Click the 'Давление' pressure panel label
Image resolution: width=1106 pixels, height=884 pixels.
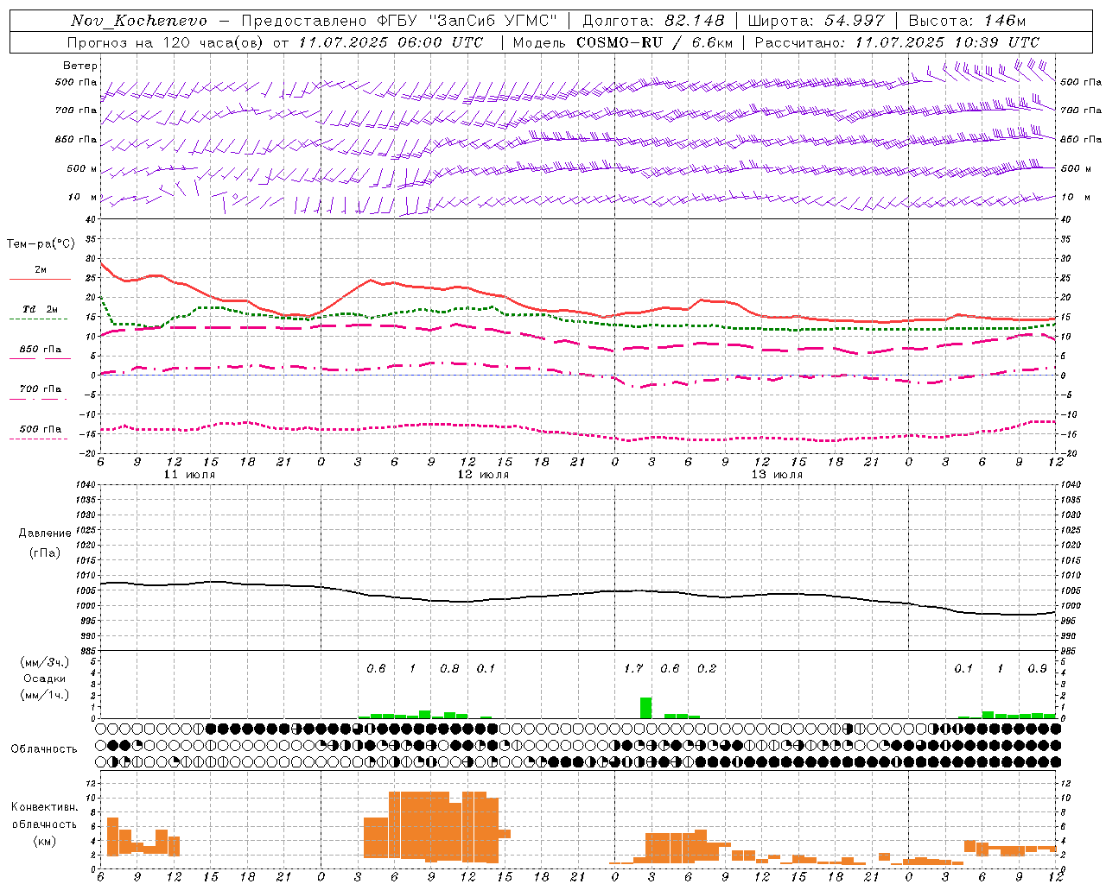point(45,534)
